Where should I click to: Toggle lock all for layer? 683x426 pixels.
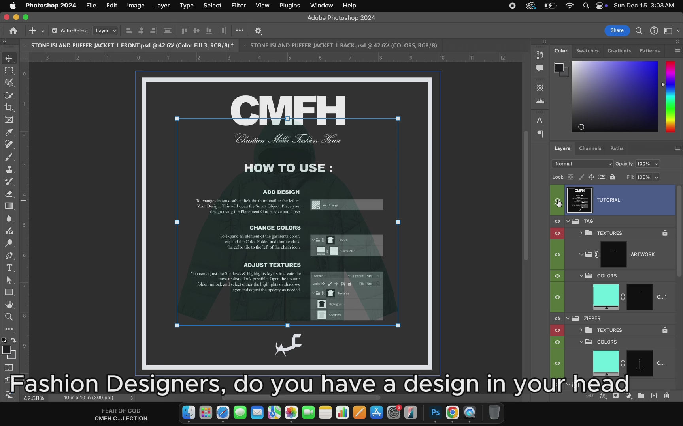point(612,177)
